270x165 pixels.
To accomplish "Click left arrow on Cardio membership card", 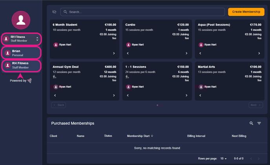I will 128,53.
